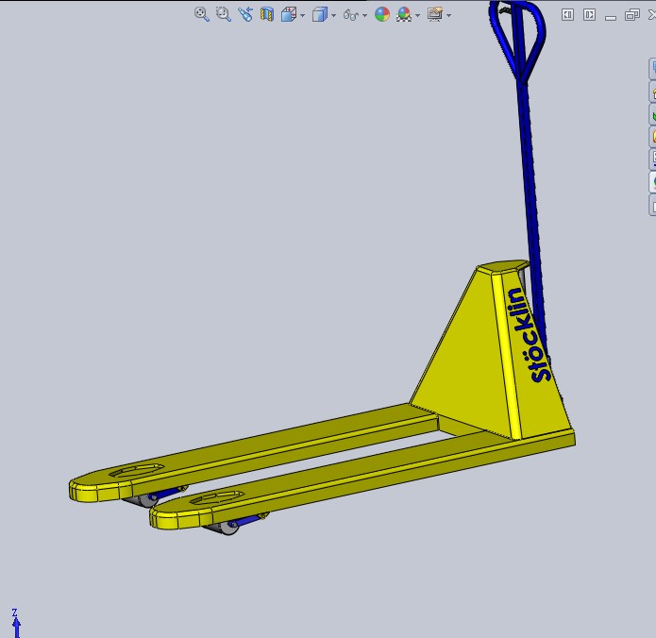Collapse the left panel with arrow button

(567, 15)
